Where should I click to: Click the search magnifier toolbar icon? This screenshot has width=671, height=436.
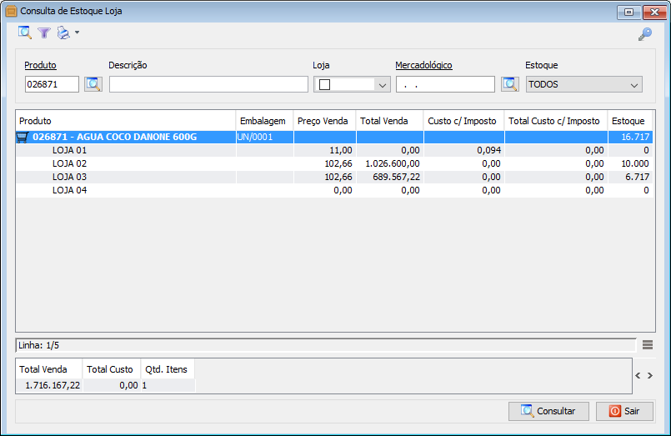tap(25, 33)
